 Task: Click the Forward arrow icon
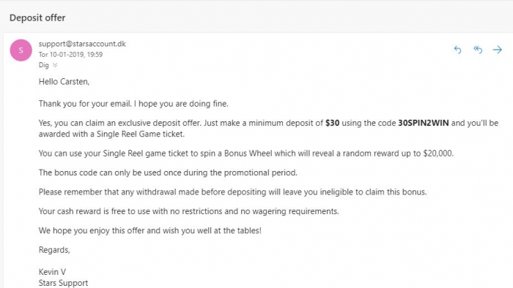(498, 50)
